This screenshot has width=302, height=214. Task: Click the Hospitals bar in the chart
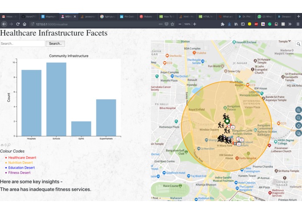(x=31, y=103)
